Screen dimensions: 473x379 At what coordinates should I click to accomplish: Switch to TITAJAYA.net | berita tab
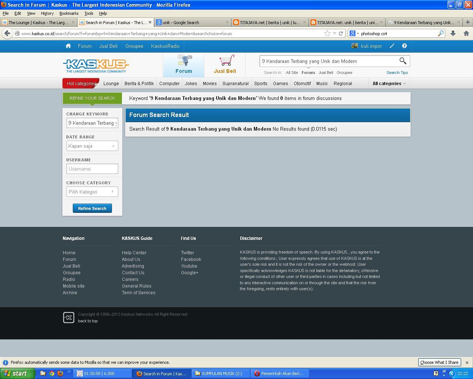pos(270,22)
